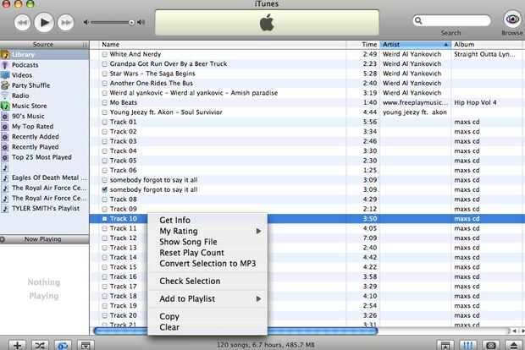Click the add playlist plus button

click(x=18, y=345)
